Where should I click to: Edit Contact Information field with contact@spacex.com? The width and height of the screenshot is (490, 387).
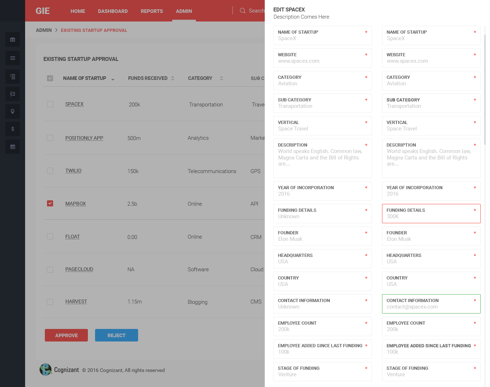pos(431,304)
